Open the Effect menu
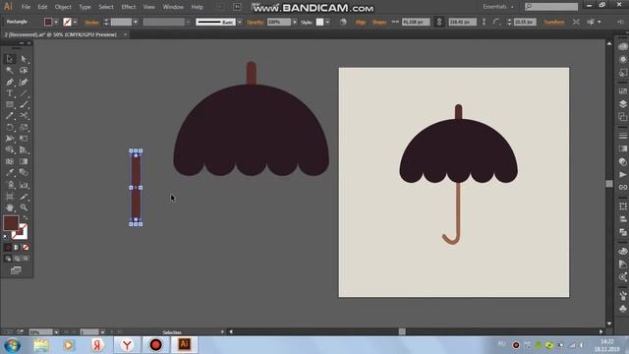629x354 pixels. point(129,7)
